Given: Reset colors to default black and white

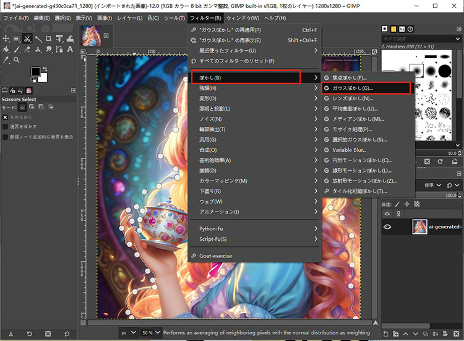Looking at the screenshot, I should click(33, 80).
